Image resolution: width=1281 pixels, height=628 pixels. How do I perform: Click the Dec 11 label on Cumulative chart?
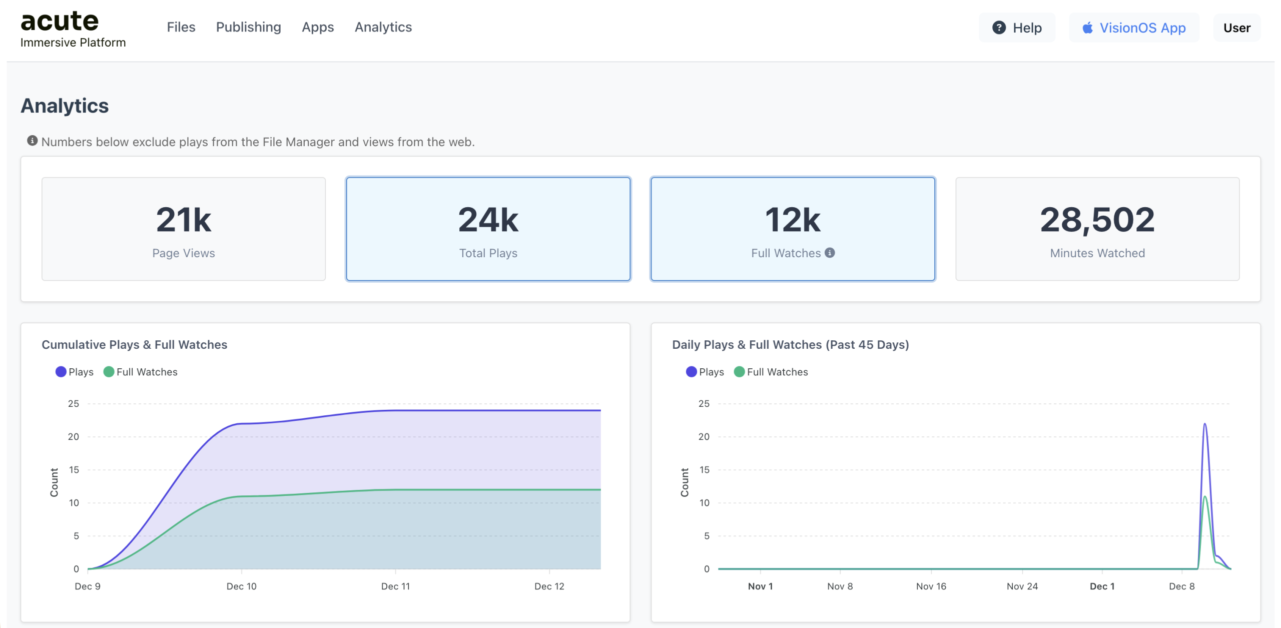395,586
